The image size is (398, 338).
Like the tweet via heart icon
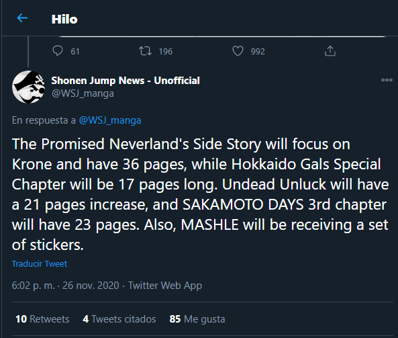pos(238,51)
